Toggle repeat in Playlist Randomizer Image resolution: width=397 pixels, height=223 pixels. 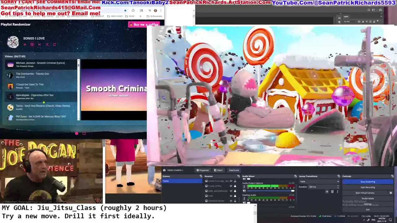click(x=54, y=45)
